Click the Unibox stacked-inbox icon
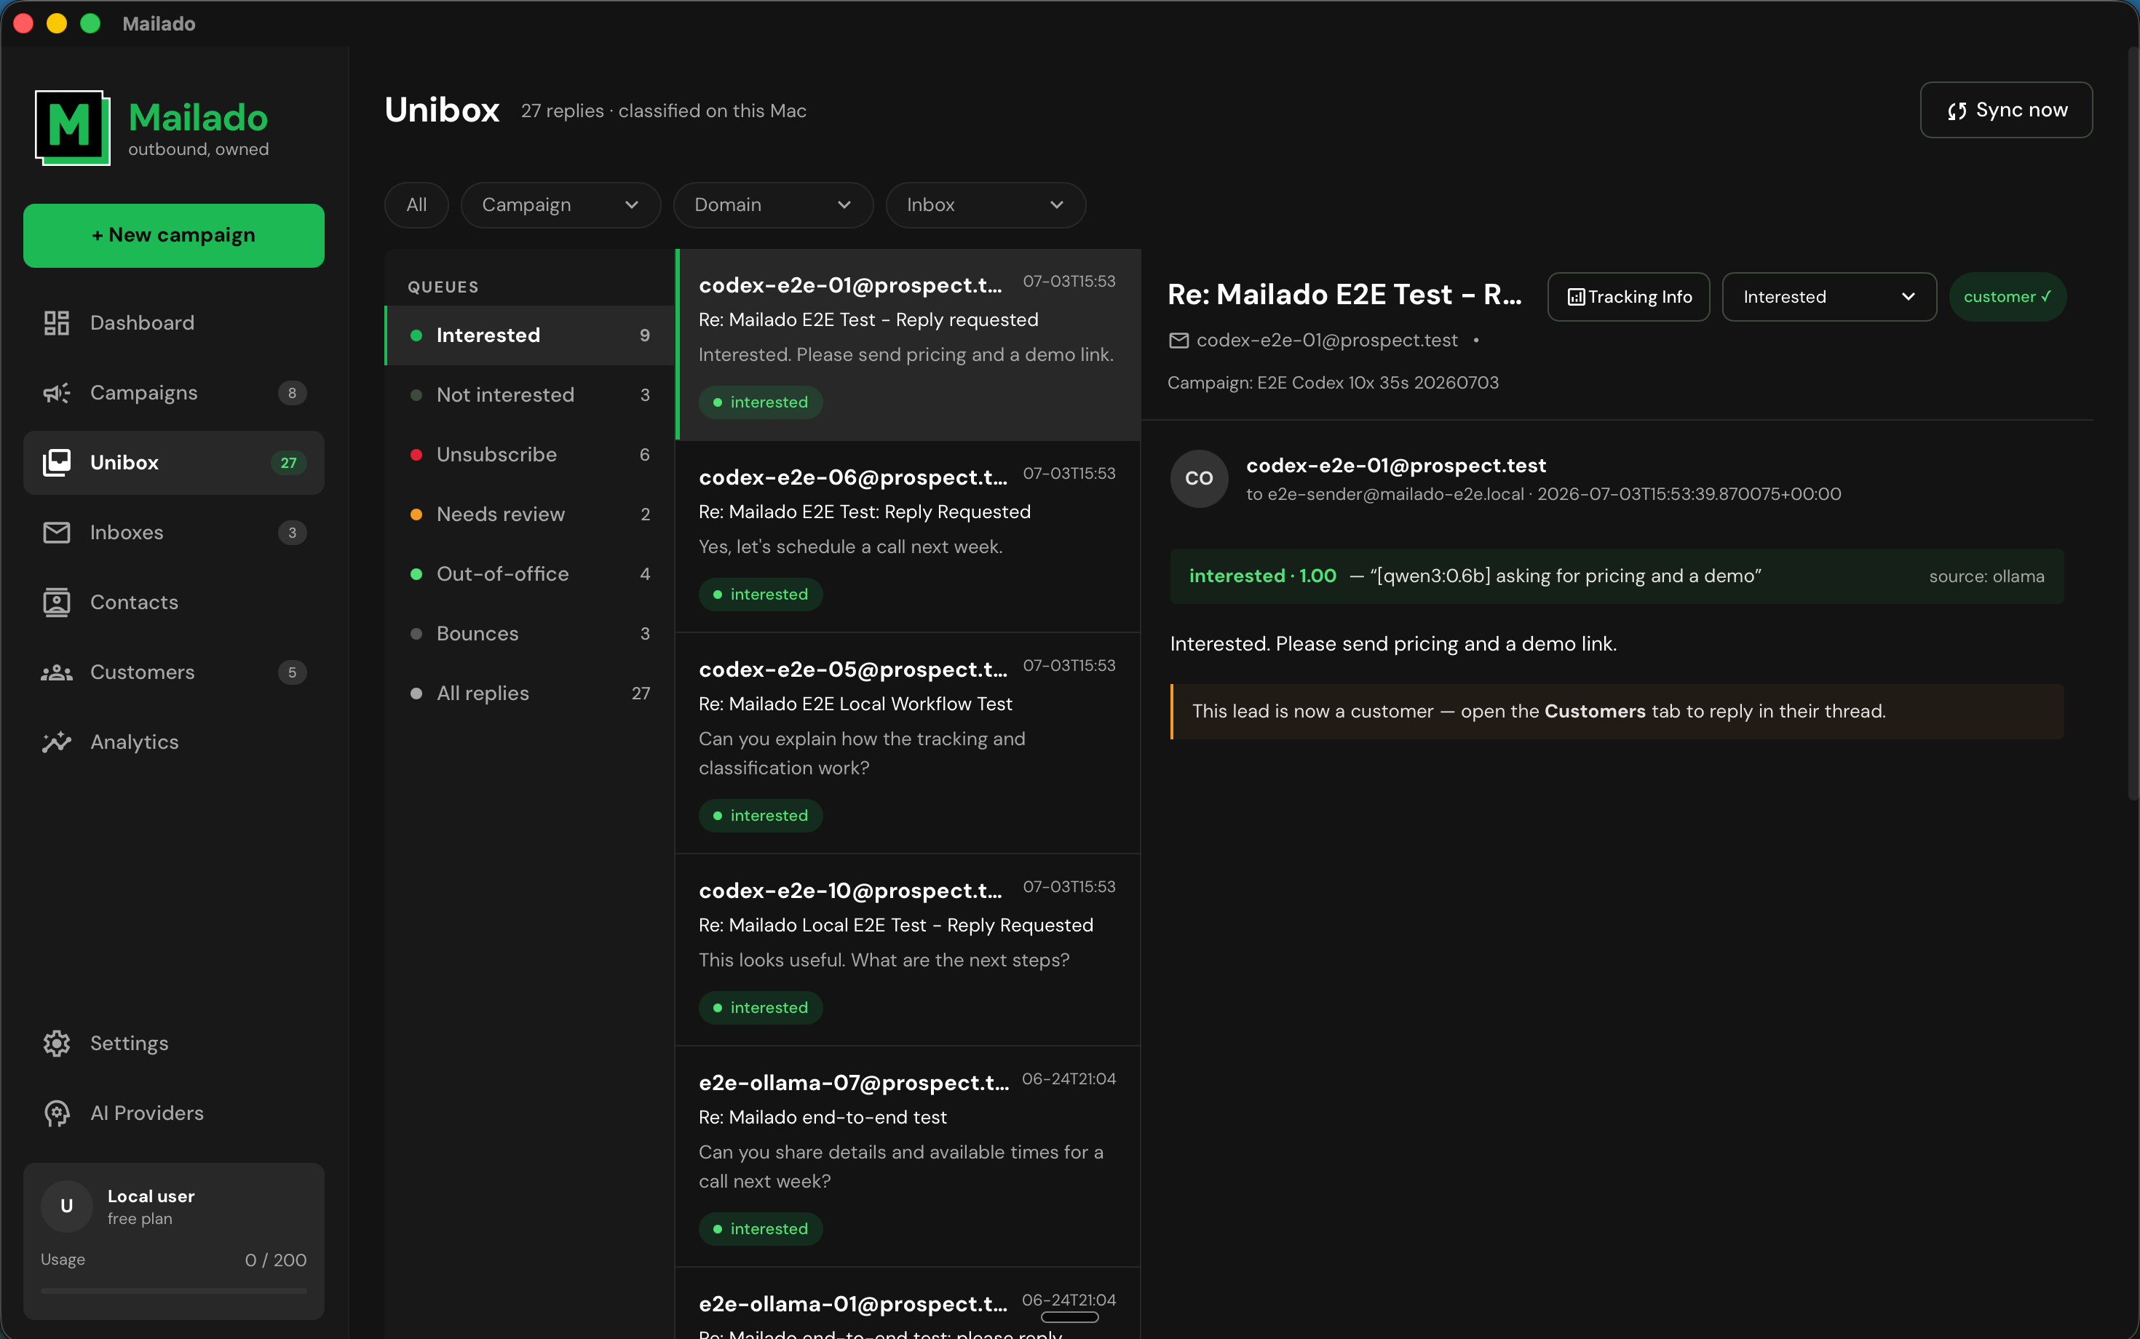The image size is (2140, 1339). (57, 462)
